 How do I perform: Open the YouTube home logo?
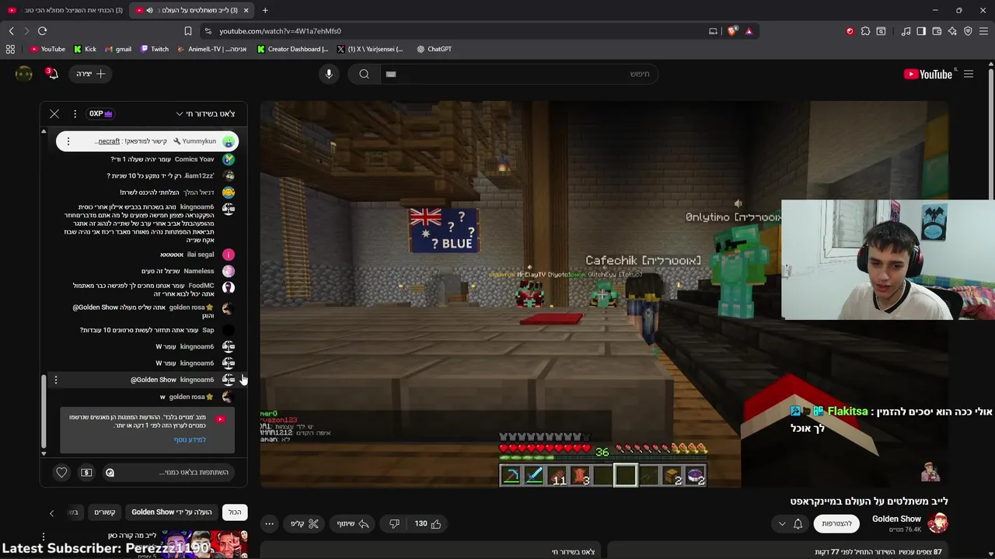928,74
